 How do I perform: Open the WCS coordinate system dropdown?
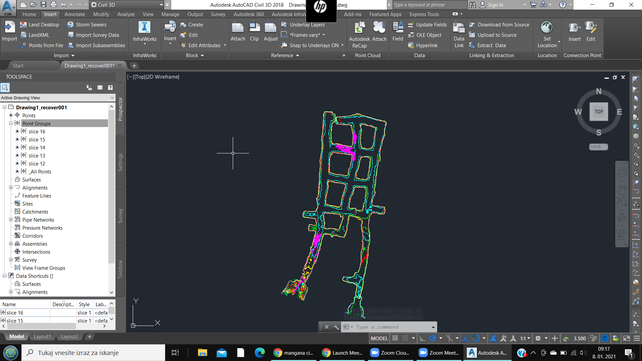(598, 147)
